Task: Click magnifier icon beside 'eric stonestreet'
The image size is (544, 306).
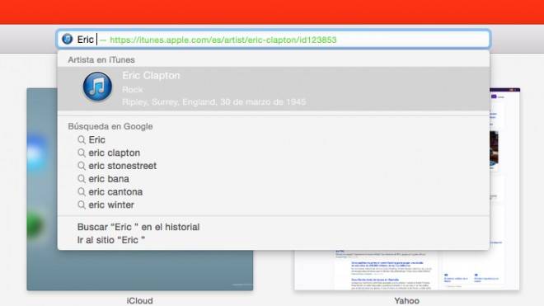Action: coord(82,166)
